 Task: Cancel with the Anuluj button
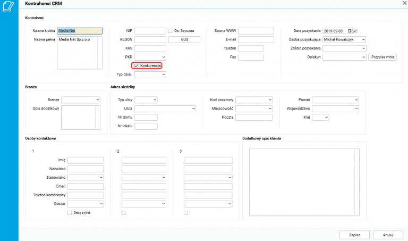(x=388, y=235)
